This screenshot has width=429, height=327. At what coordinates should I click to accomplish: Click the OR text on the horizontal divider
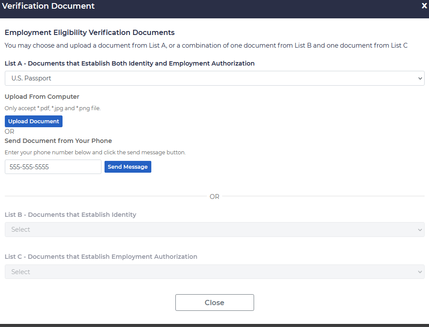point(214,197)
